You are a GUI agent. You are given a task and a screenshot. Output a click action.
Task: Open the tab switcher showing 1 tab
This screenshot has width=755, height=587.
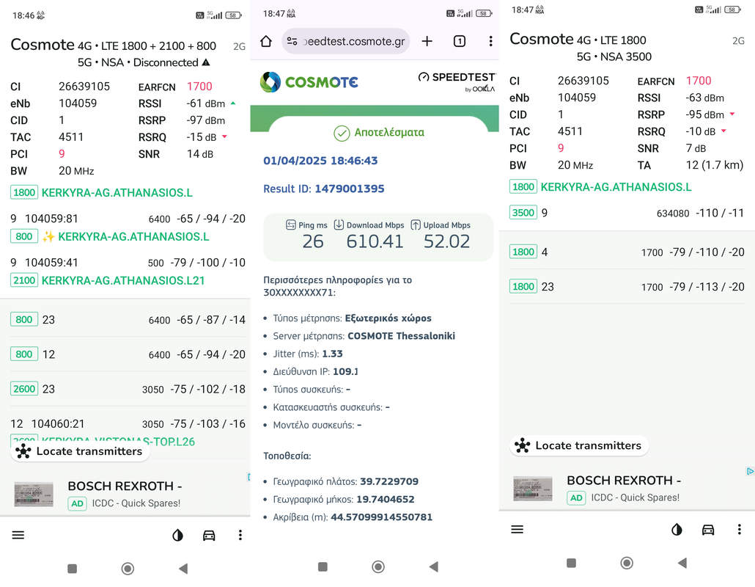pos(460,41)
